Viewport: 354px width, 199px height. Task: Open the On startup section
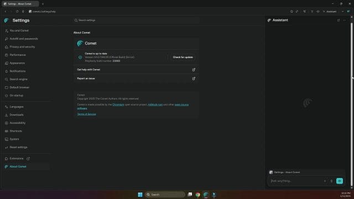pos(16,96)
